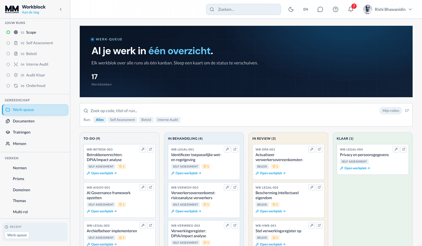Open the 01 Scope run
422x246 pixels.
click(35, 32)
